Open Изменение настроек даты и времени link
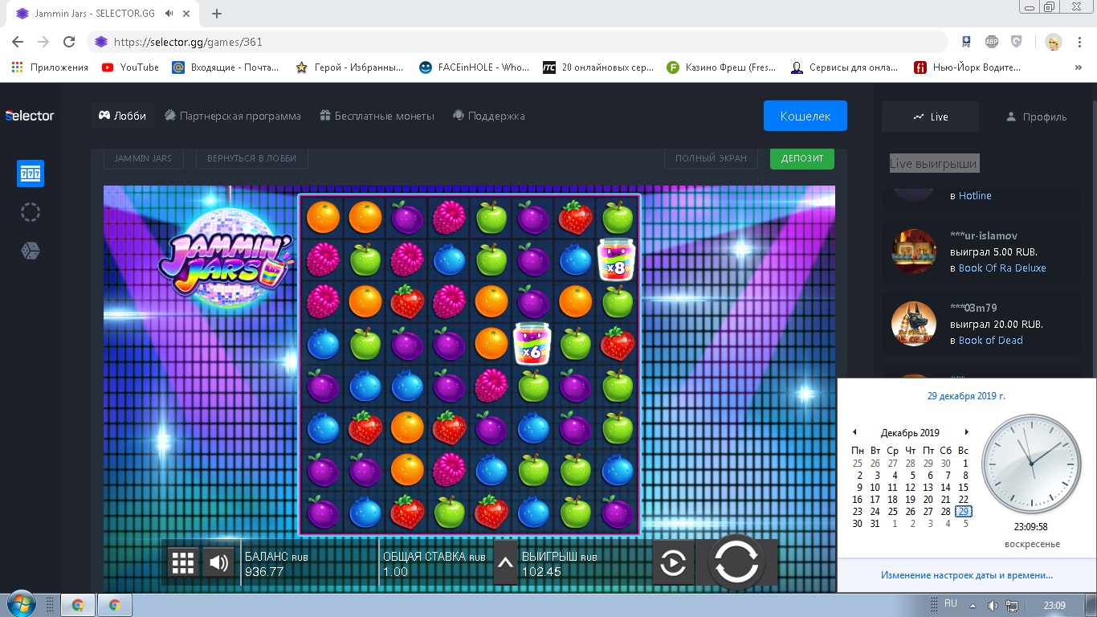 coord(967,575)
